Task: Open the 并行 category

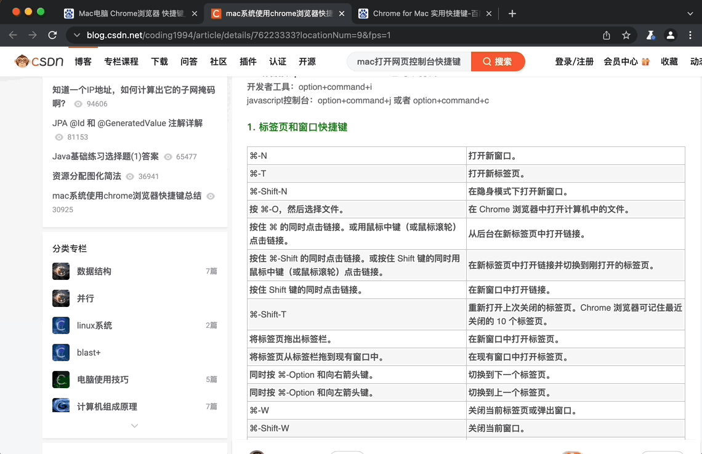Action: point(86,298)
